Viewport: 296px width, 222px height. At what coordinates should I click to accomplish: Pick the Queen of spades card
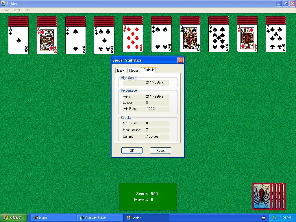190,38
